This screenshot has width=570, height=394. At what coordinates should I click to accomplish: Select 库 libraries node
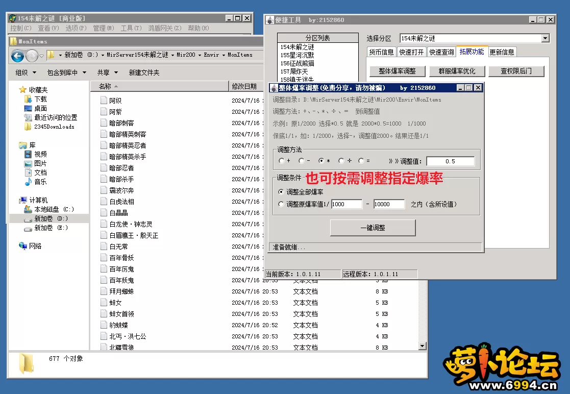click(x=32, y=145)
